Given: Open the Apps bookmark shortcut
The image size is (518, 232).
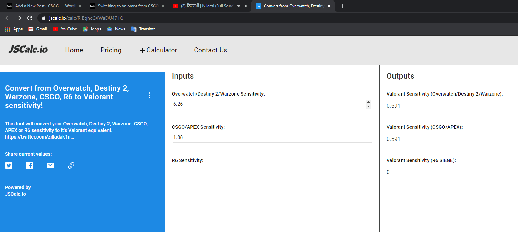Looking at the screenshot, I should point(14,29).
